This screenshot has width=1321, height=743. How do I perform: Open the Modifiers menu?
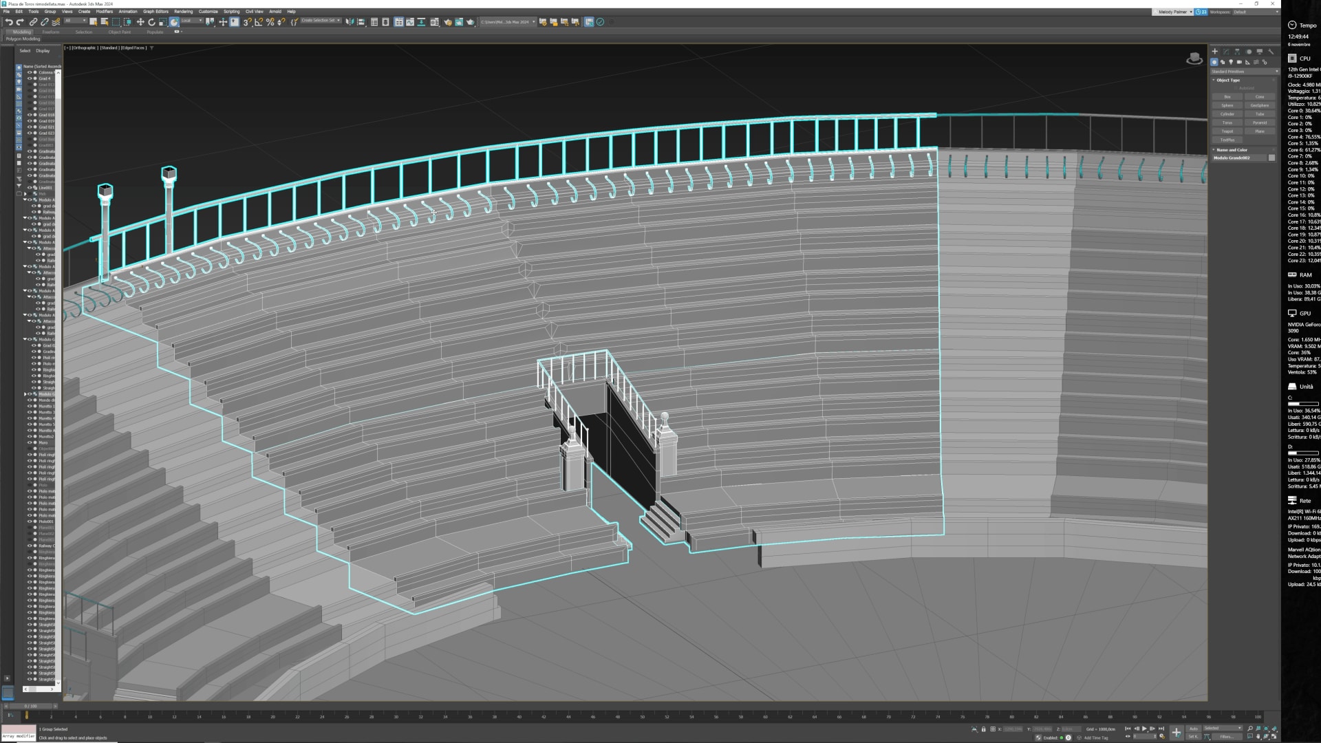pos(105,12)
